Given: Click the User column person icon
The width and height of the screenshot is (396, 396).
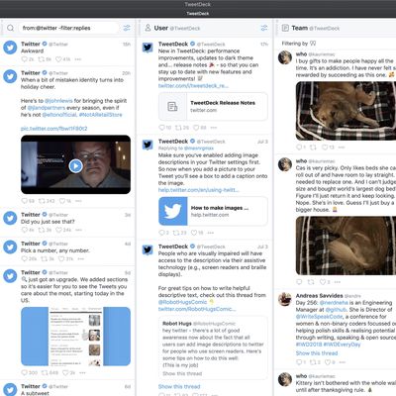Looking at the screenshot, I should click(x=148, y=28).
